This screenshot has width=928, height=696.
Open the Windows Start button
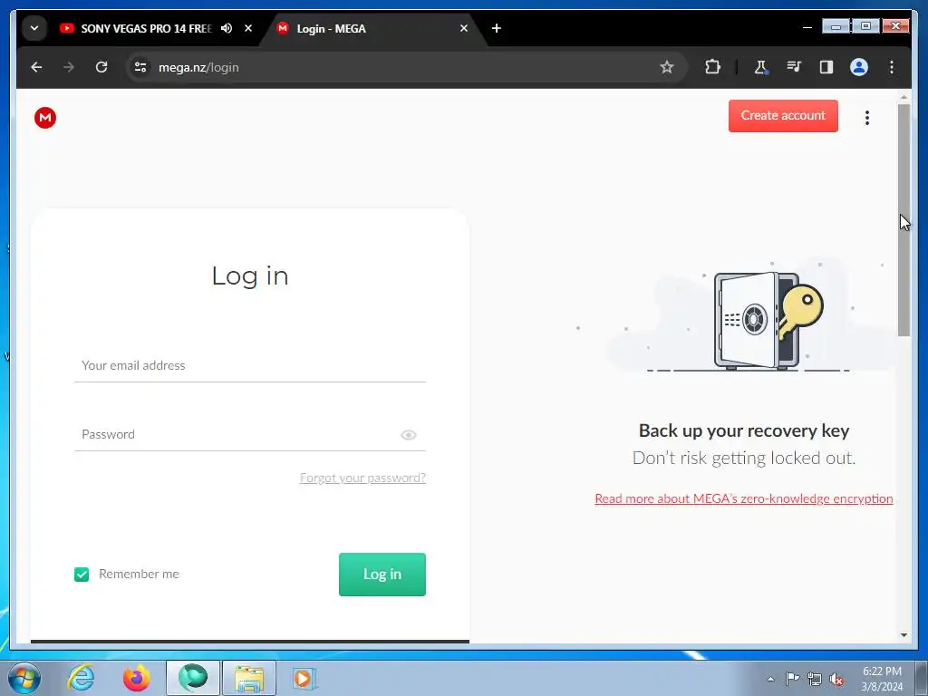point(24,678)
